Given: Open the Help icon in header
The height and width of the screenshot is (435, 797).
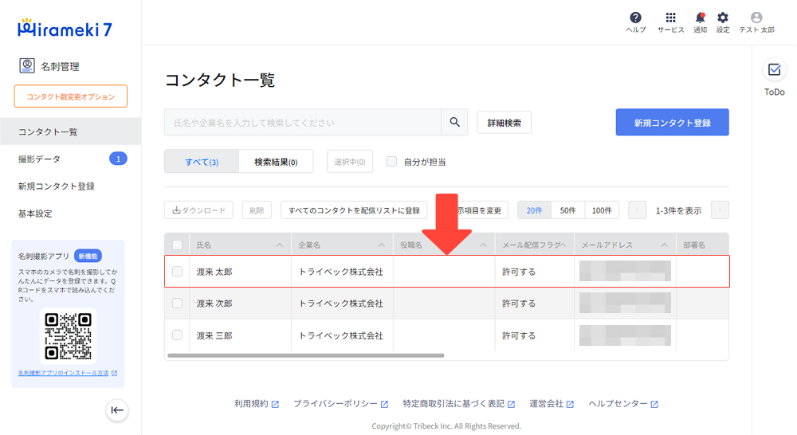Looking at the screenshot, I should click(635, 18).
